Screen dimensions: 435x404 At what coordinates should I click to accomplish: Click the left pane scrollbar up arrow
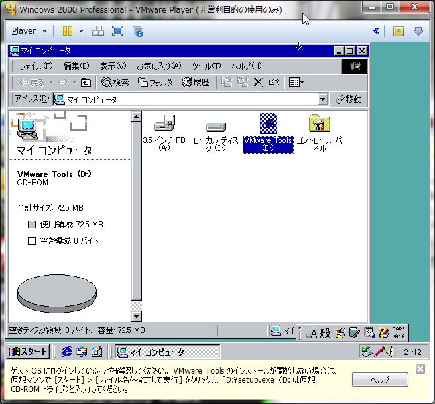(137, 117)
